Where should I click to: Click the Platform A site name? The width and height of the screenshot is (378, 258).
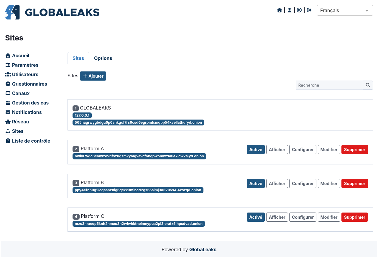coord(92,148)
